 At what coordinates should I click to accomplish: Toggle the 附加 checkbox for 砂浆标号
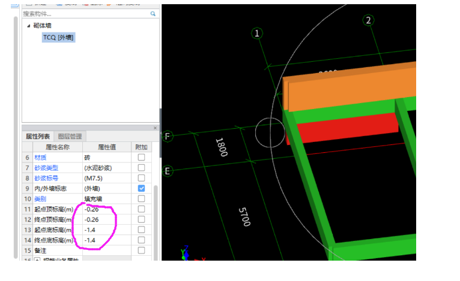click(x=141, y=178)
